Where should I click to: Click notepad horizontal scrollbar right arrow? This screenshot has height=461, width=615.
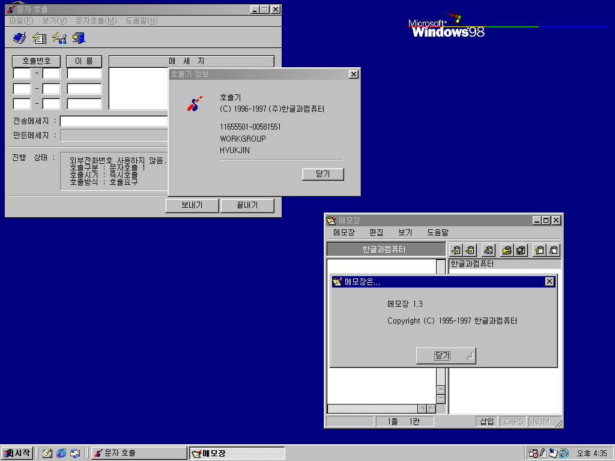pyautogui.click(x=431, y=408)
